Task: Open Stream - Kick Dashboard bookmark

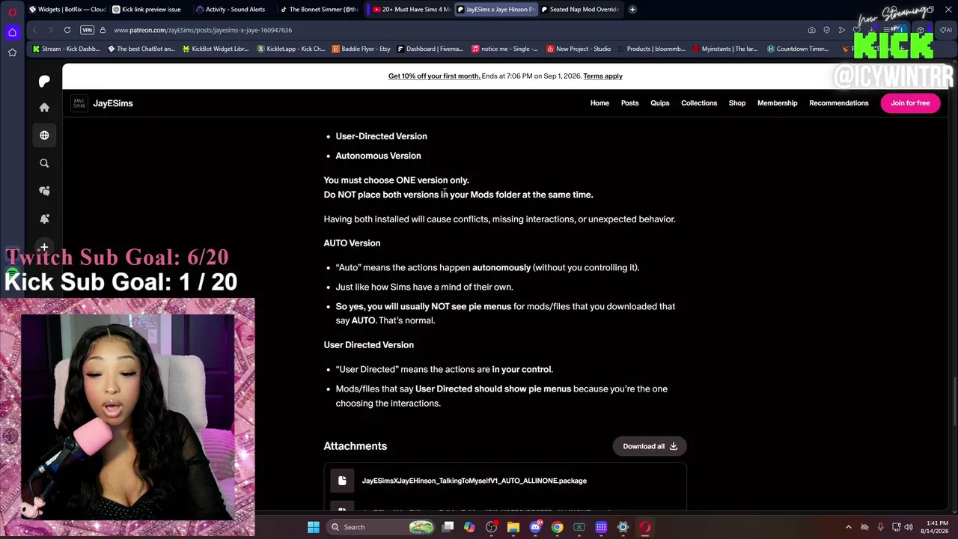Action: pos(66,49)
